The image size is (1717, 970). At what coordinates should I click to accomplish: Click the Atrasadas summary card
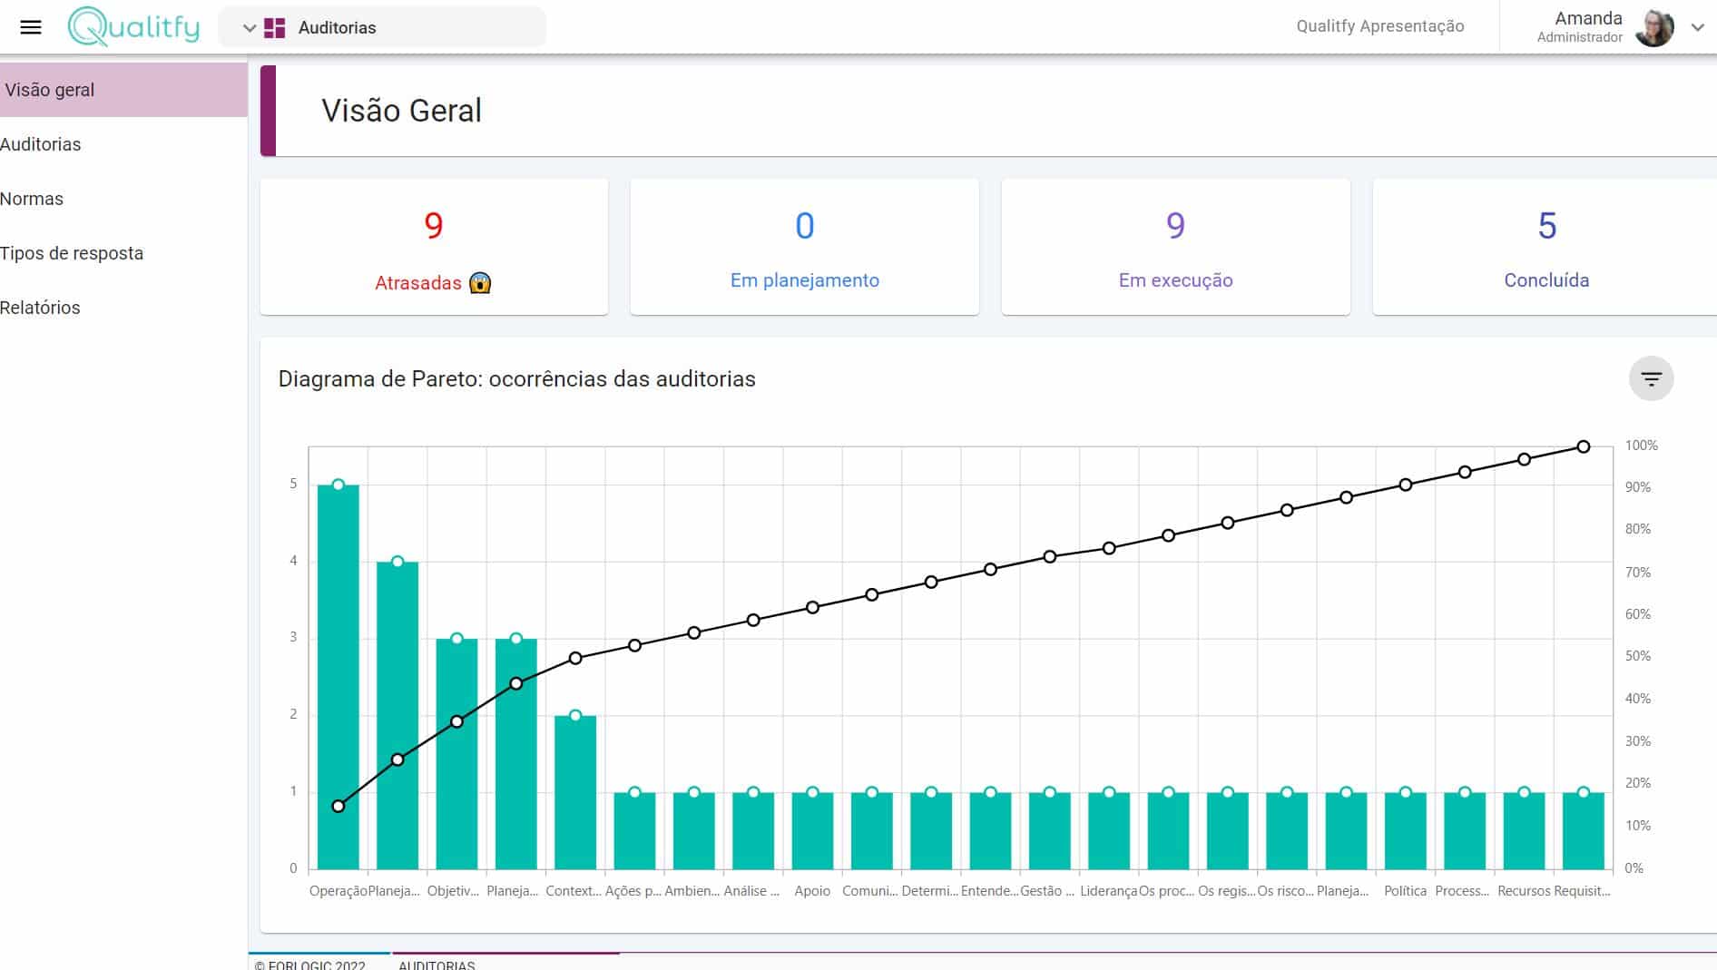click(x=434, y=247)
